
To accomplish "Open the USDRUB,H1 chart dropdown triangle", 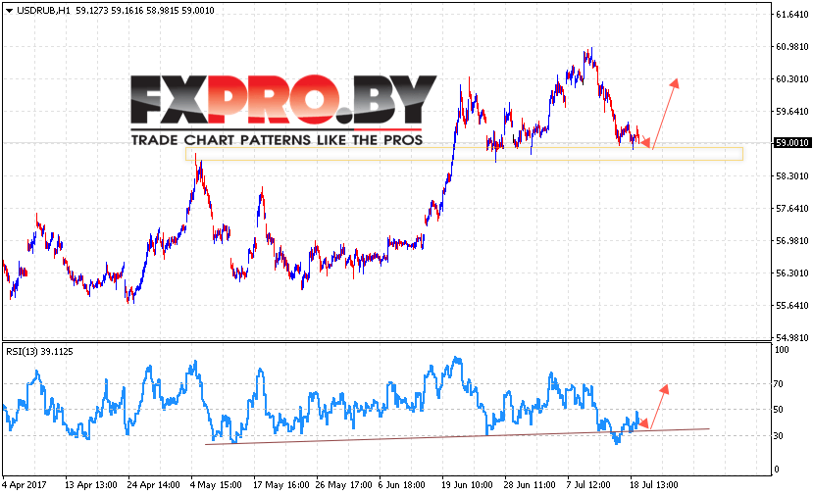I will pyautogui.click(x=9, y=11).
